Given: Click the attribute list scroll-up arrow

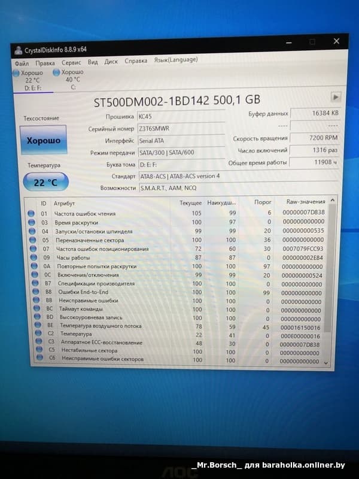Looking at the screenshot, I should [333, 200].
